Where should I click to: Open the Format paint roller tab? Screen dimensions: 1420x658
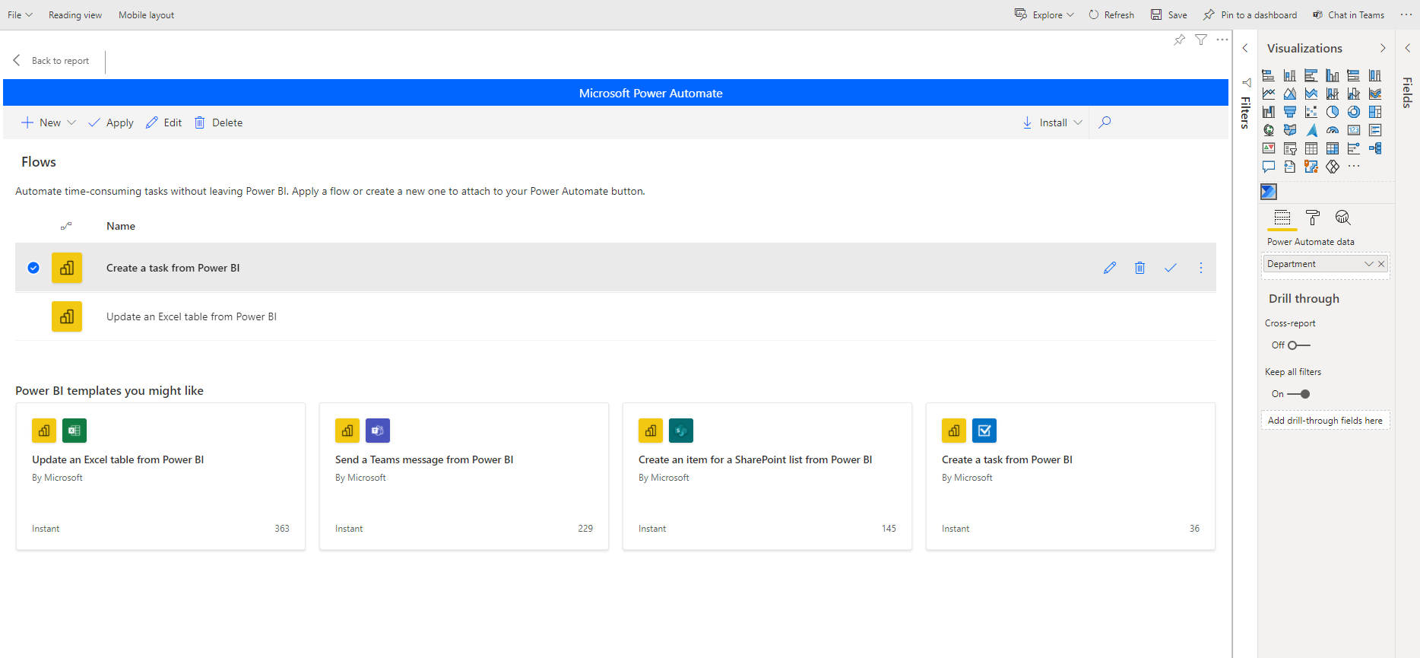[x=1313, y=218]
